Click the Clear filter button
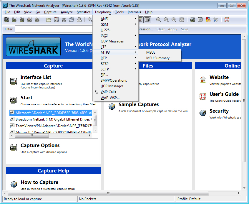Image resolution: width=249 pixels, height=204 pixels. pyautogui.click(x=160, y=29)
